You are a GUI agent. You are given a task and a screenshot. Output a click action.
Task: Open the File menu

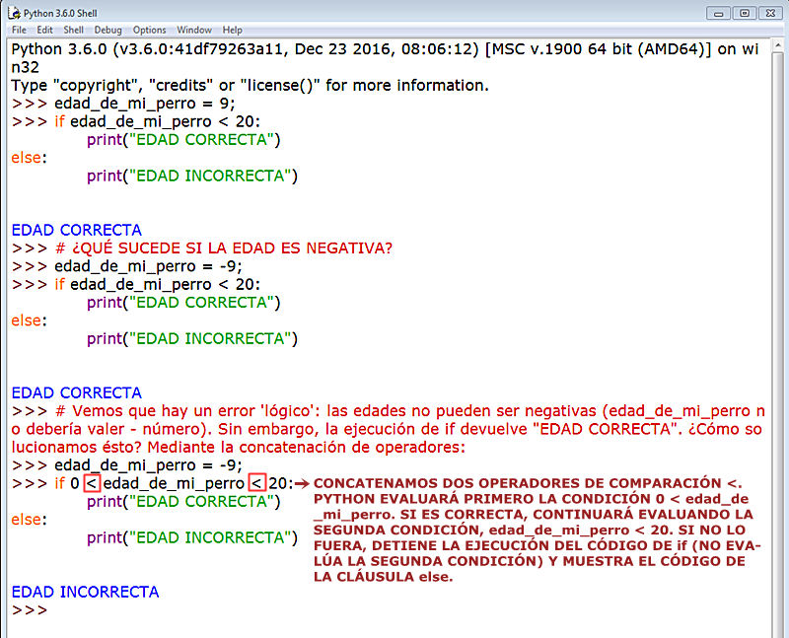pyautogui.click(x=19, y=30)
